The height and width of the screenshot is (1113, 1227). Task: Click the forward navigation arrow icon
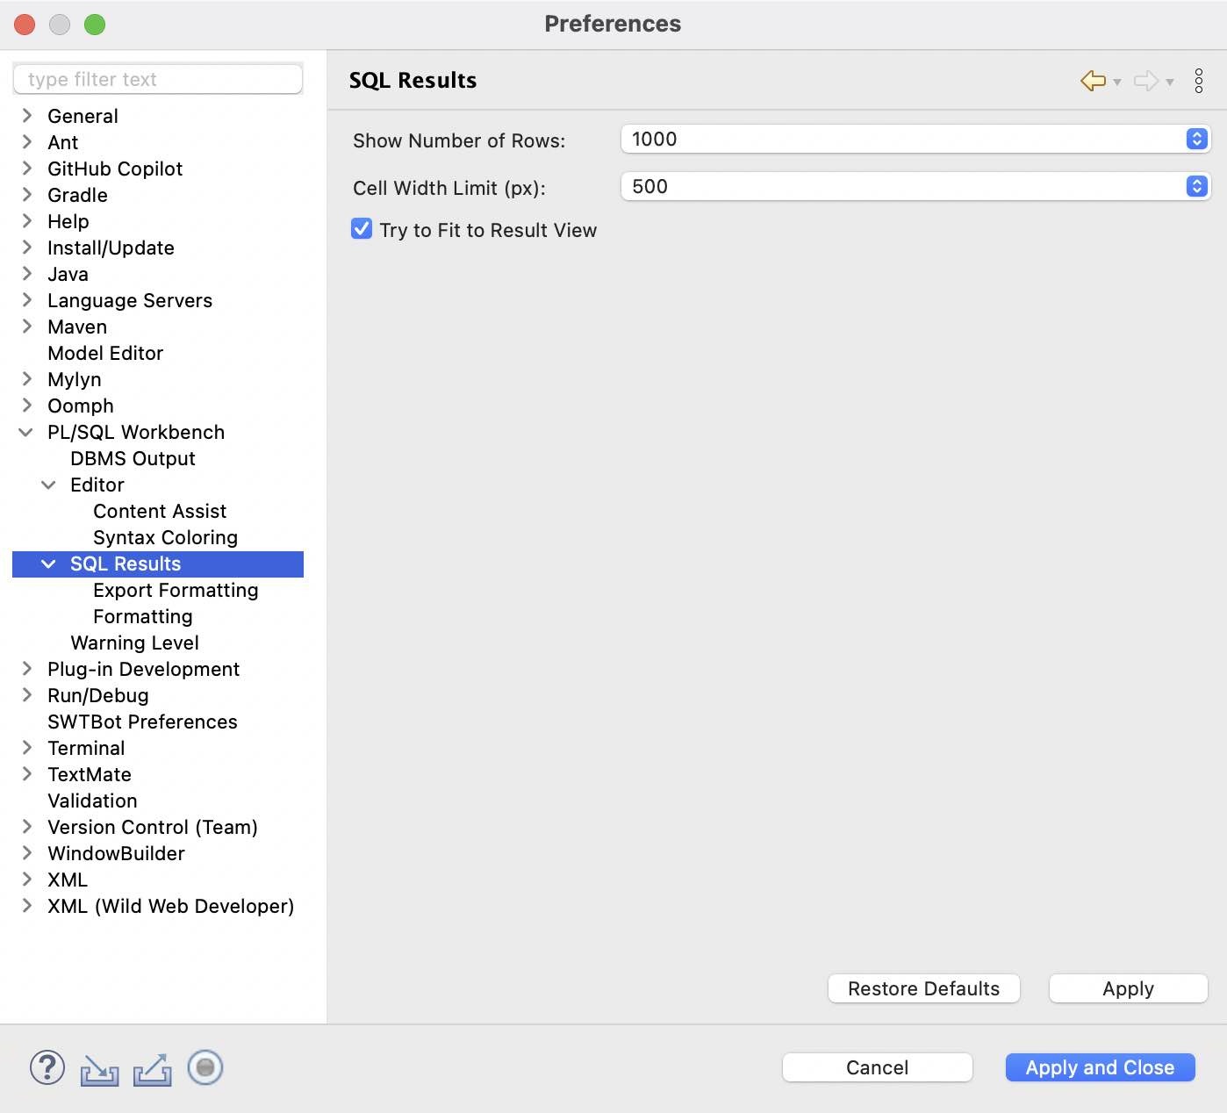pyautogui.click(x=1146, y=81)
